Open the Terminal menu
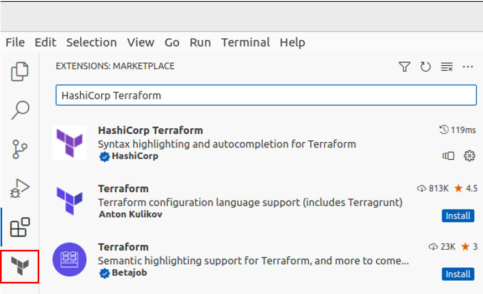Image resolution: width=483 pixels, height=294 pixels. point(245,43)
